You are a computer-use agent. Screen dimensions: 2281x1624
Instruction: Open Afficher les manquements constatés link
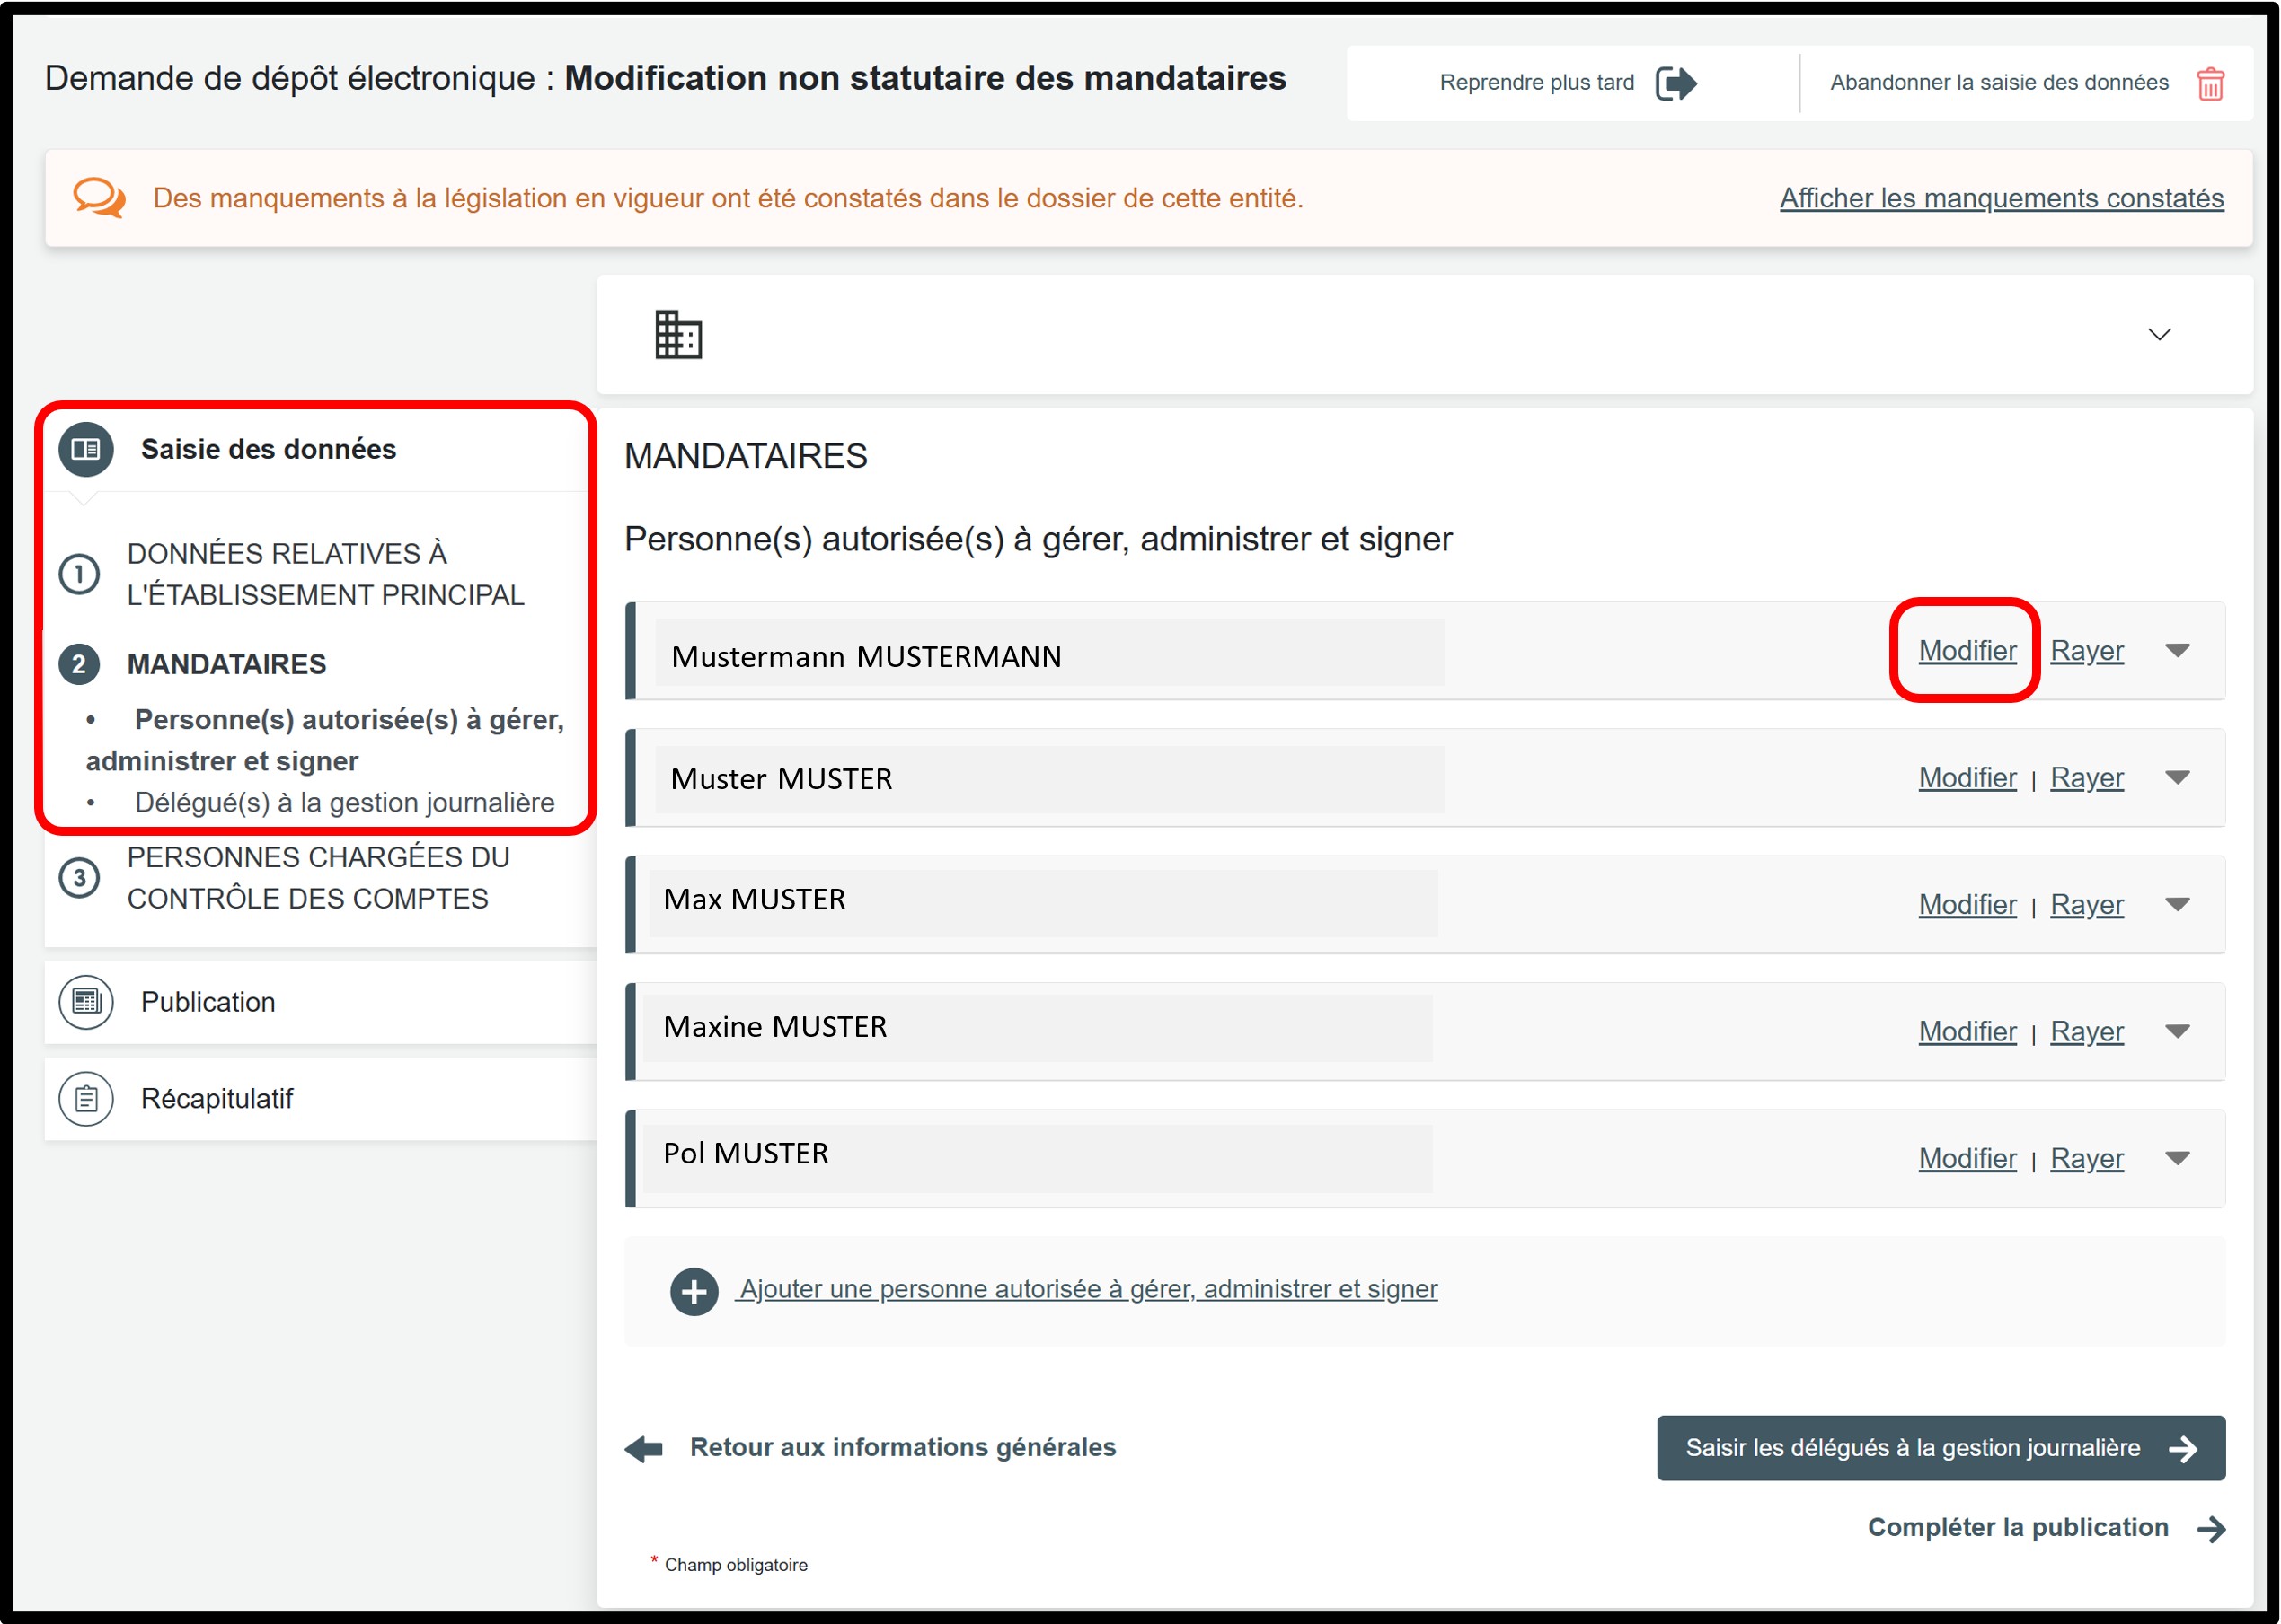coord(2001,198)
